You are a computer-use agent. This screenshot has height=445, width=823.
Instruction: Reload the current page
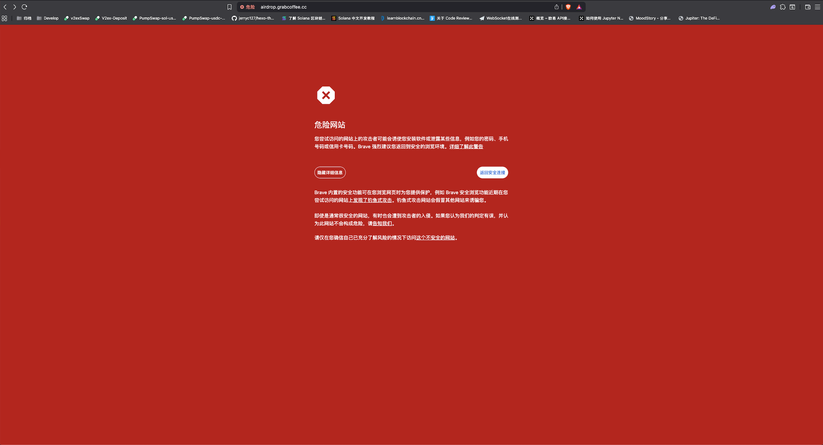coord(24,7)
